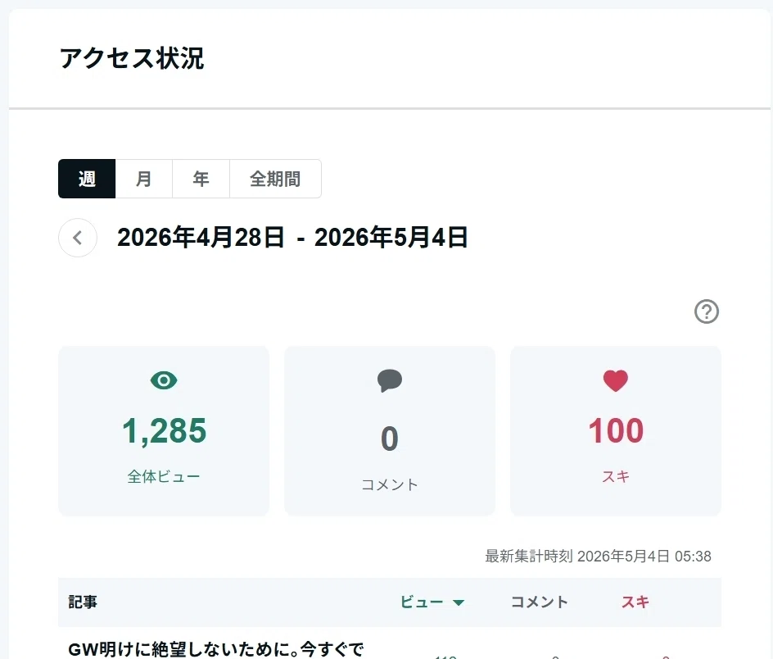Click the green eye view icon
This screenshot has height=659, width=773.
pos(164,380)
